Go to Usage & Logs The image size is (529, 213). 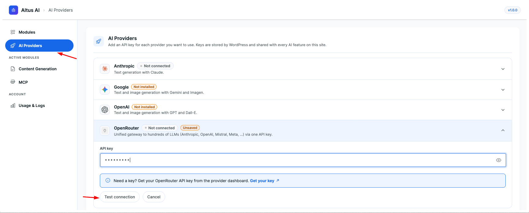pos(39,105)
